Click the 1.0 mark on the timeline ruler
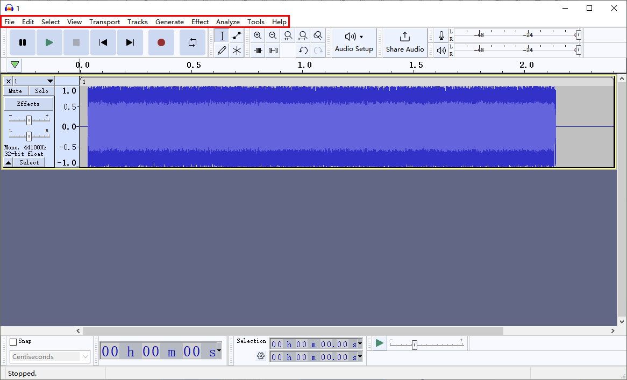627x380 pixels. tap(305, 65)
